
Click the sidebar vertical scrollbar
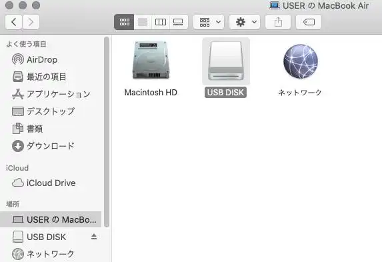click(x=107, y=131)
